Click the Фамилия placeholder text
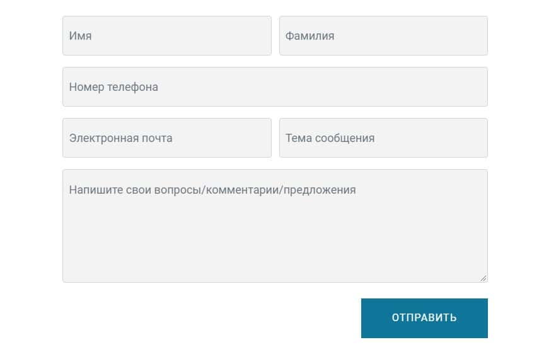The height and width of the screenshot is (347, 544). tap(310, 36)
